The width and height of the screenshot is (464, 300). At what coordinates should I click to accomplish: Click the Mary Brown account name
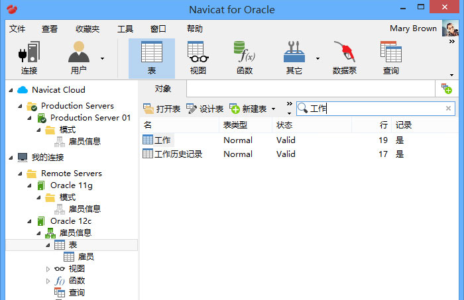click(x=413, y=28)
